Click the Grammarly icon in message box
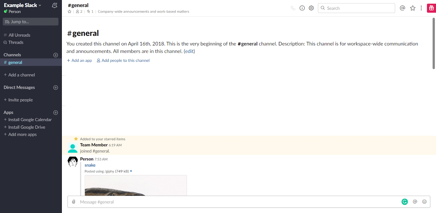The width and height of the screenshot is (436, 213). (x=405, y=202)
